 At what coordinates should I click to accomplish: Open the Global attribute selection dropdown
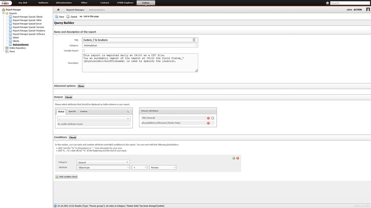tap(94, 119)
